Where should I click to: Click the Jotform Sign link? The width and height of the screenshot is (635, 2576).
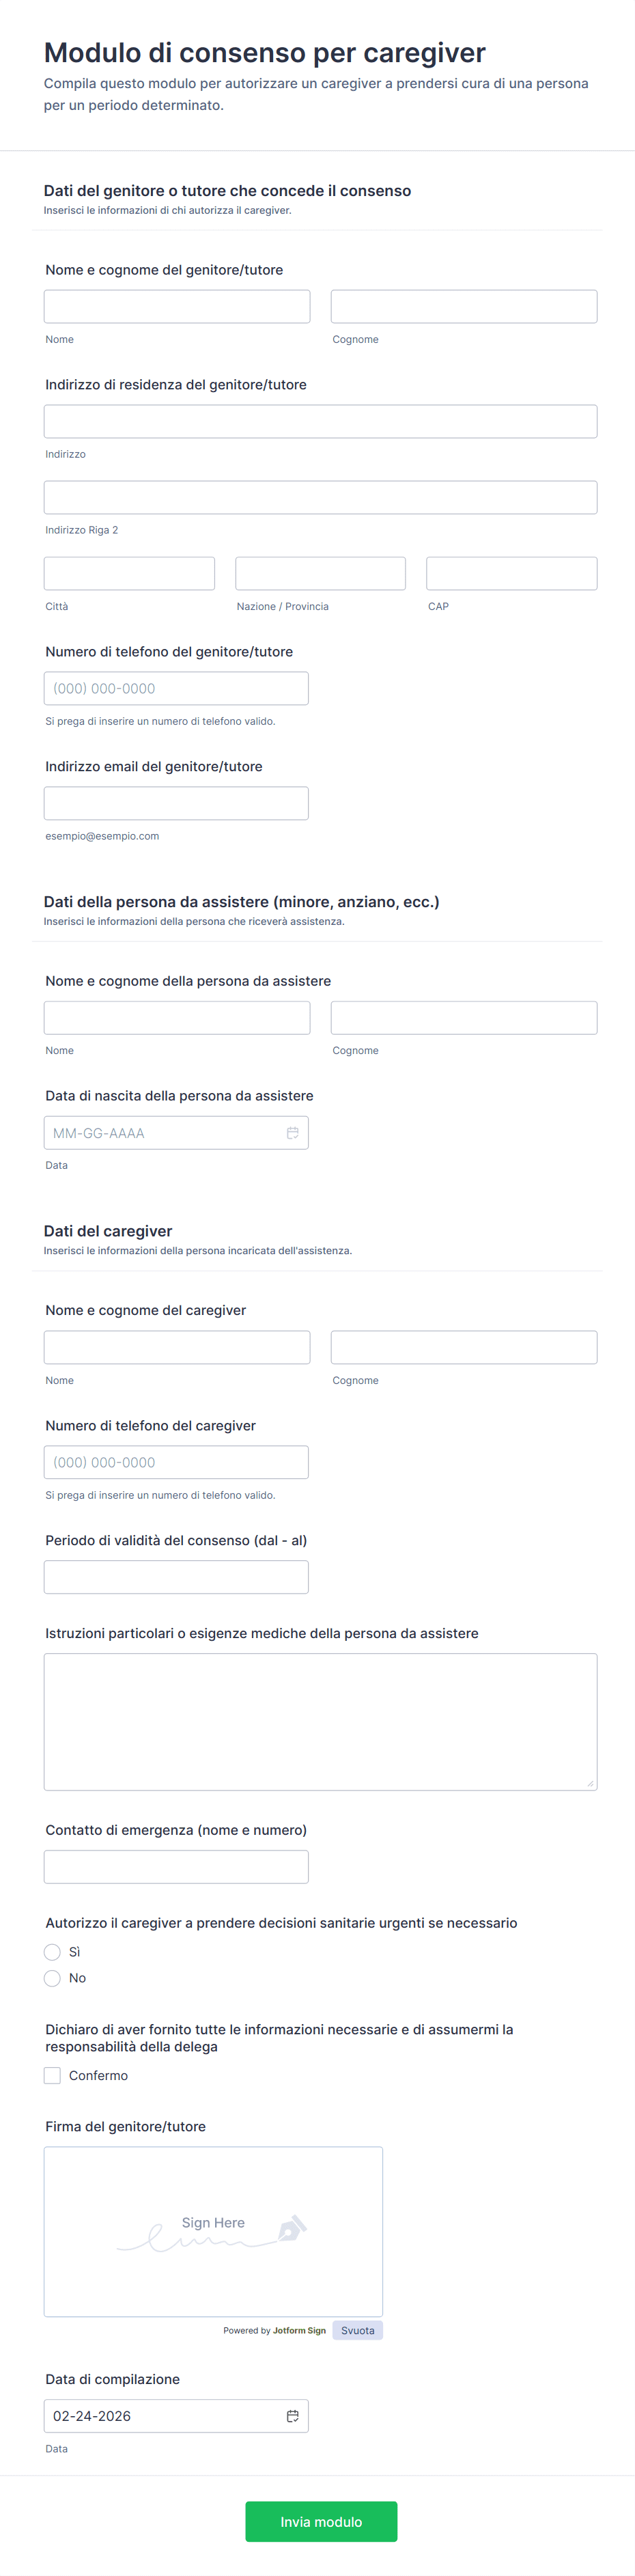coord(299,2330)
